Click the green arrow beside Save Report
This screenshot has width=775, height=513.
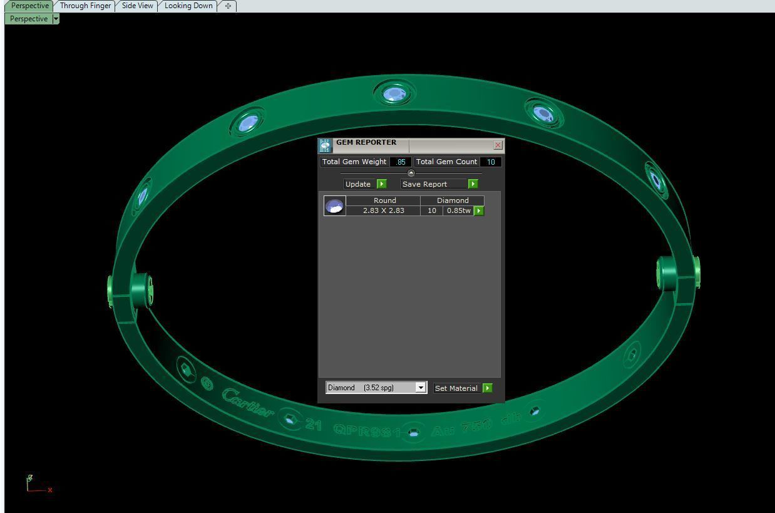[473, 184]
